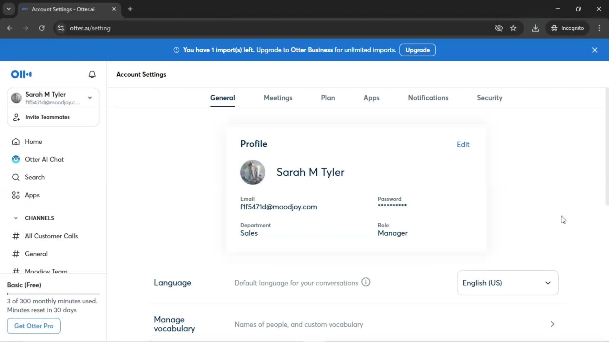The width and height of the screenshot is (609, 342).
Task: Click email f1f5471d@moodjoy.com text
Action: (278, 207)
